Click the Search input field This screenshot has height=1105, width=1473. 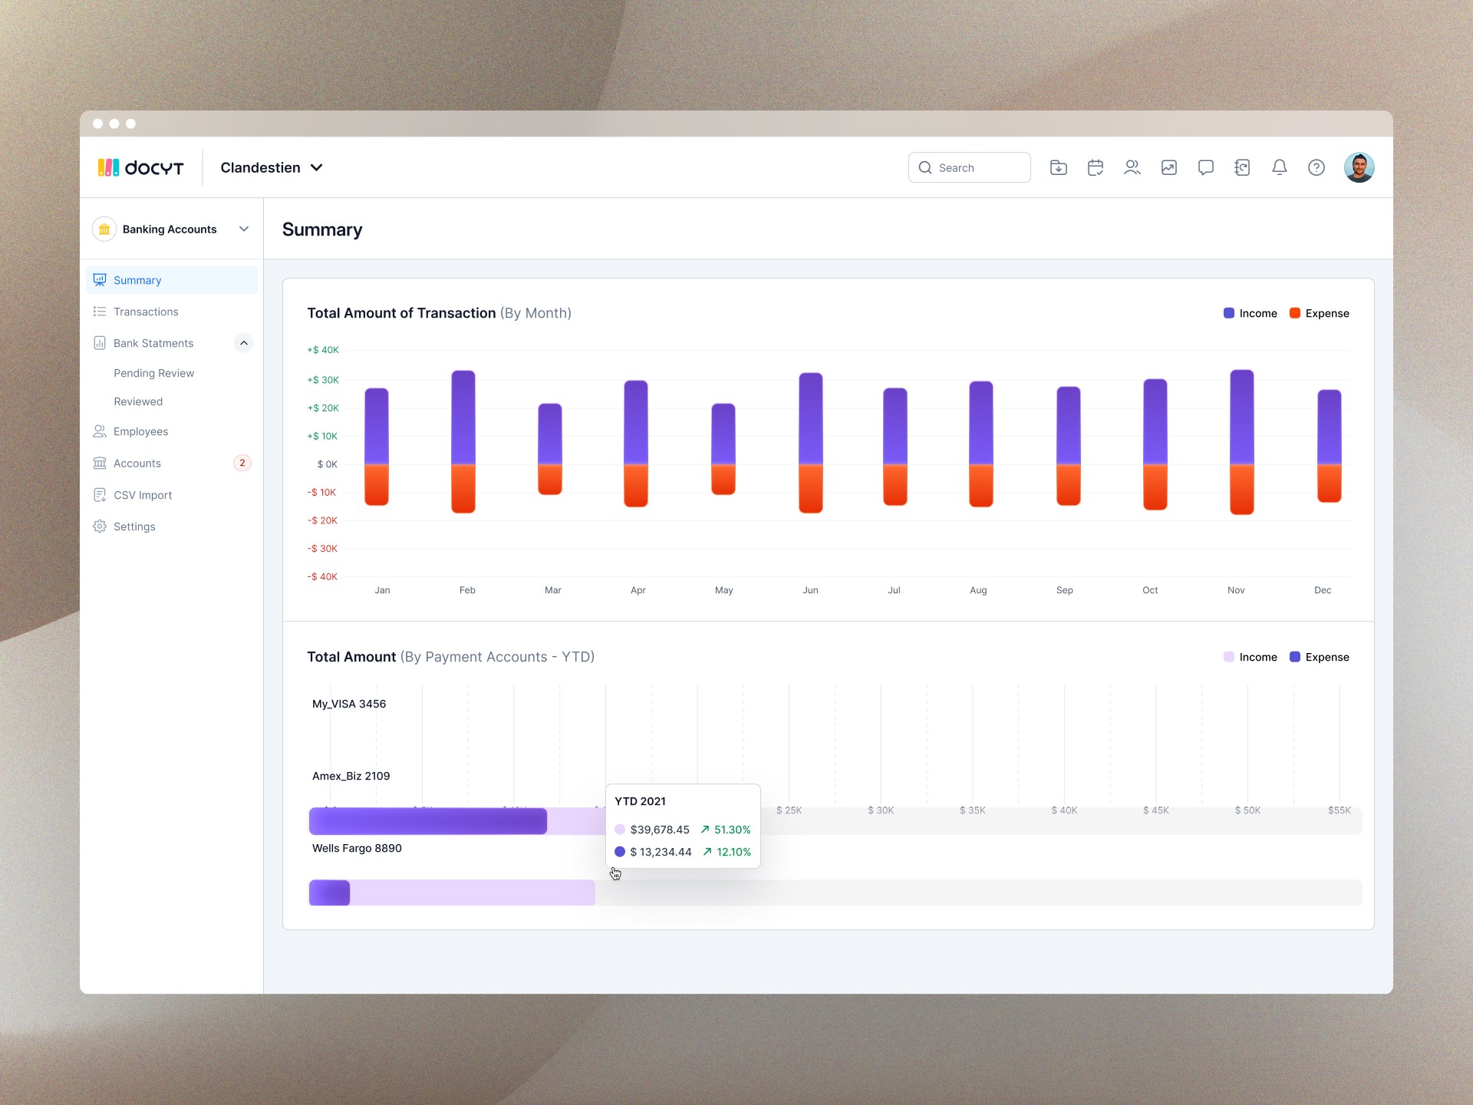969,167
